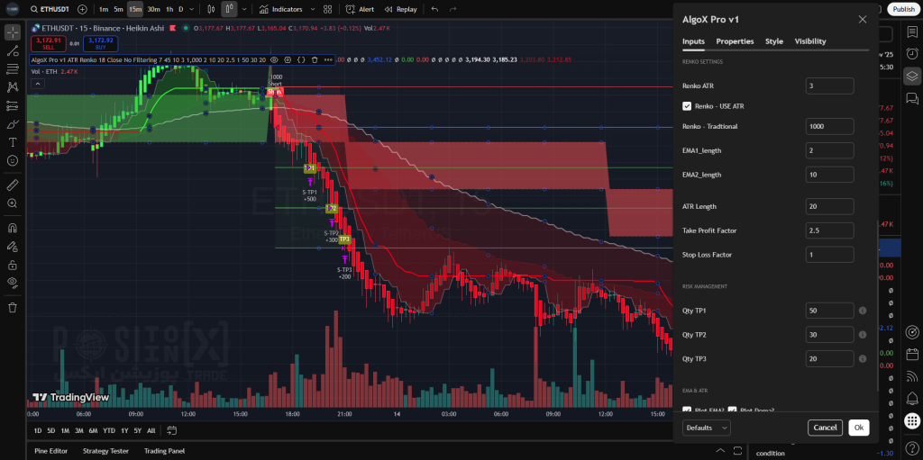Uncheck the Renko - USE ATR checkbox
Screen dimensions: 923x460
[x=686, y=106]
